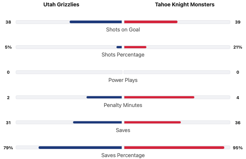The height and width of the screenshot is (159, 246).
Task: Click Tahoe's 95% Saves Percentage value
Action: pyautogui.click(x=237, y=147)
